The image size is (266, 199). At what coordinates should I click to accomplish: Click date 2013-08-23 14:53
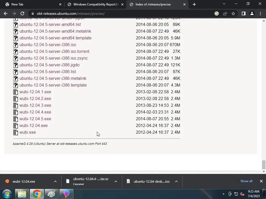click(x=152, y=105)
